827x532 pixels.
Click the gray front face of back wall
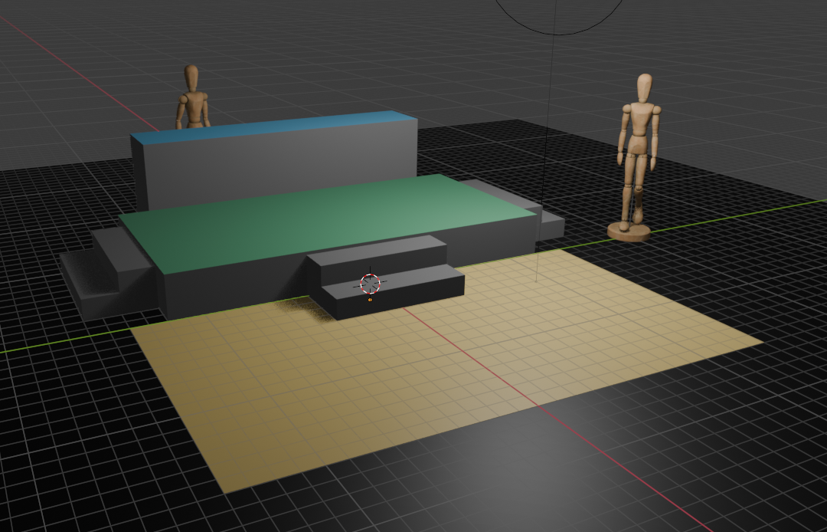[279, 163]
